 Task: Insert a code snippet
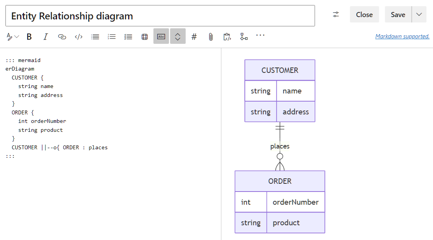(78, 36)
